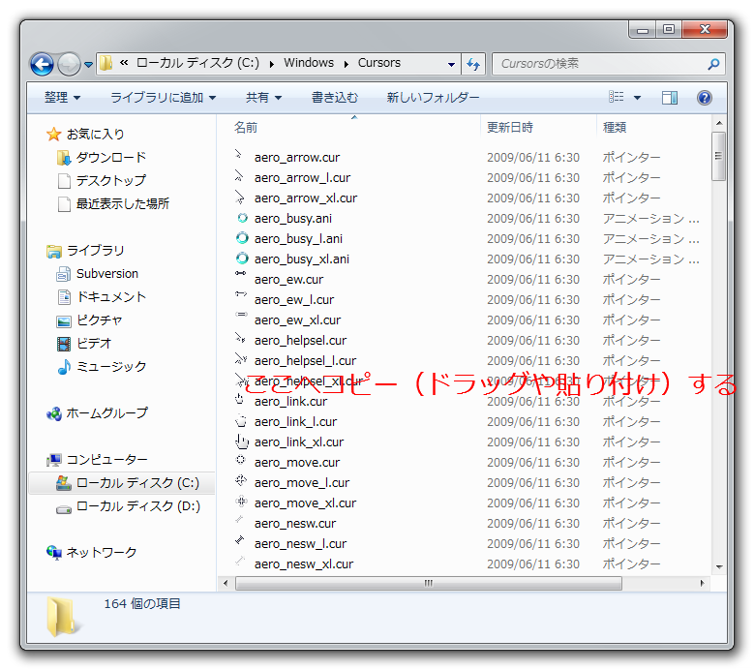The width and height of the screenshot is (754, 670).
Task: Open the Help question mark icon
Action: click(x=705, y=98)
